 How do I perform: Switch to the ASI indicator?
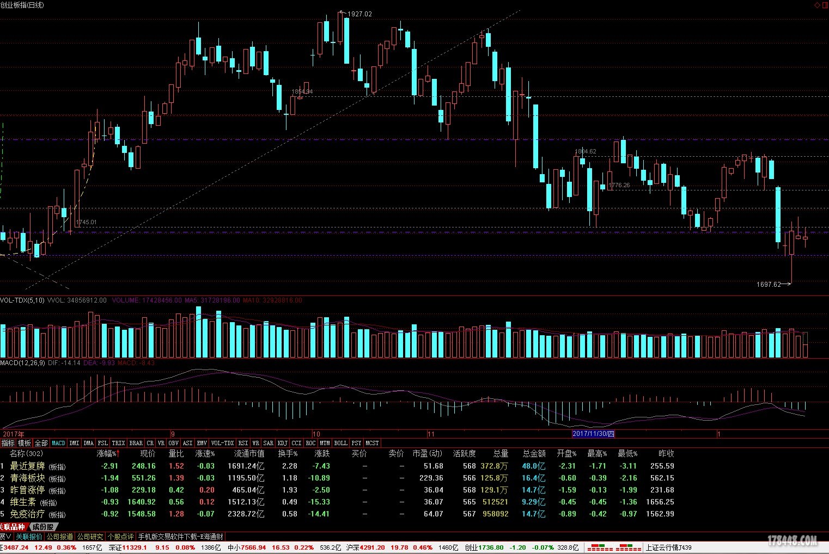(x=187, y=443)
